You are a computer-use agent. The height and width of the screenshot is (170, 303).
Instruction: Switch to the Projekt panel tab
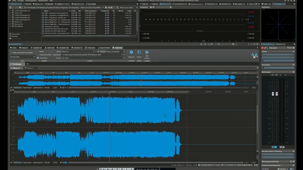27,4
